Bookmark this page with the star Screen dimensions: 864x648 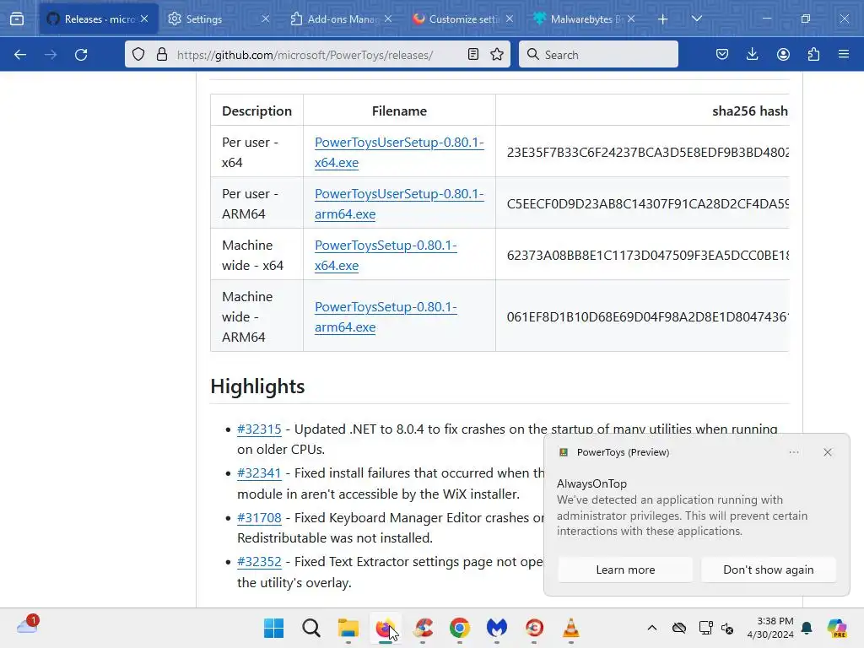click(497, 54)
